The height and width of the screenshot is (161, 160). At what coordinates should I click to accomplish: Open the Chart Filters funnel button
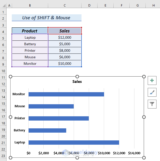pos(152,104)
